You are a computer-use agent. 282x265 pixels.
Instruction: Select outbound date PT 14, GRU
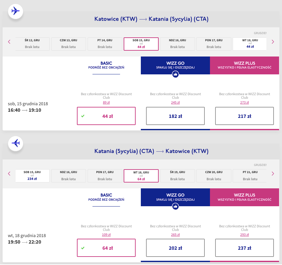pyautogui.click(x=105, y=44)
